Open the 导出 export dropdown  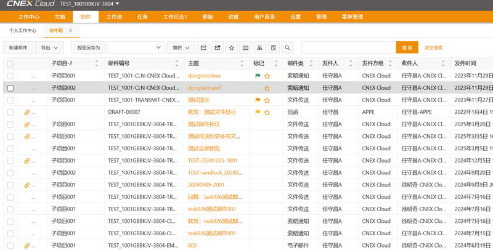tap(50, 47)
